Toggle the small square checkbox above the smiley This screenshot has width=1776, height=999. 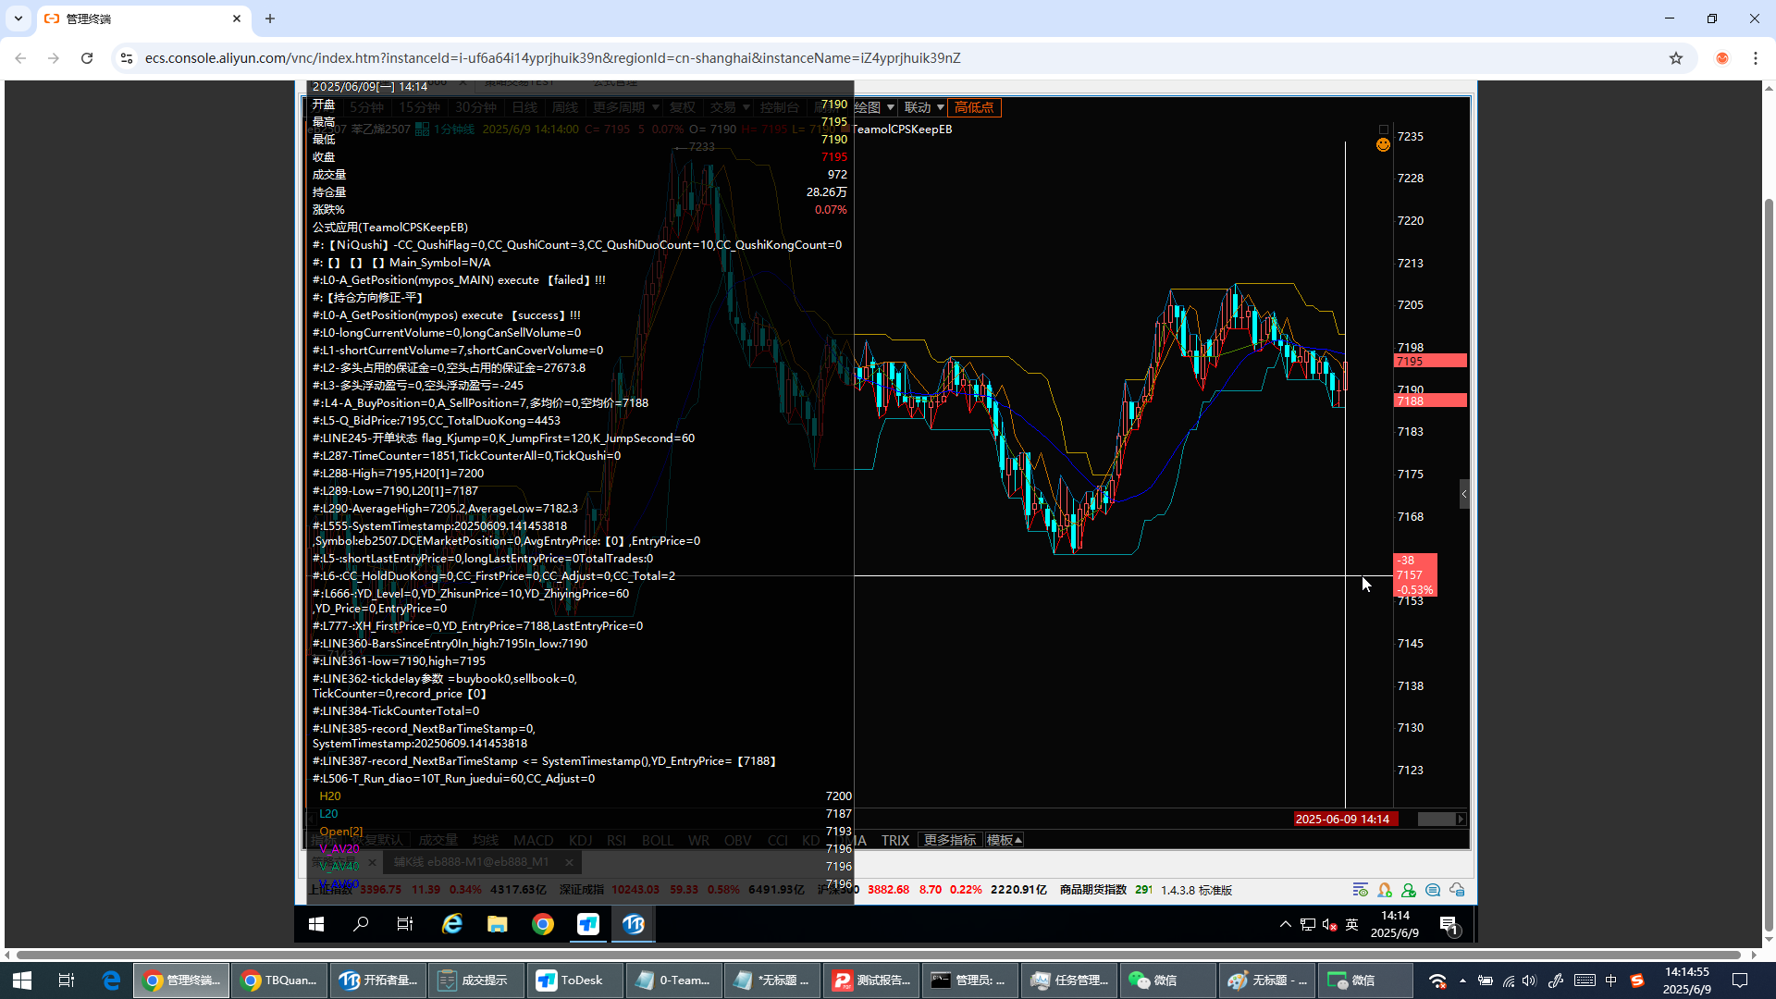[x=1384, y=129]
